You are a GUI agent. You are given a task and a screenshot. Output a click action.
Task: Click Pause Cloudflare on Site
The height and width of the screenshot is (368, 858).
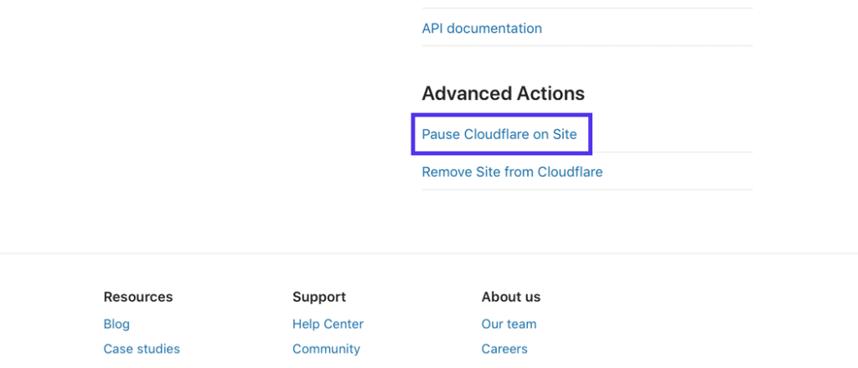tap(499, 134)
